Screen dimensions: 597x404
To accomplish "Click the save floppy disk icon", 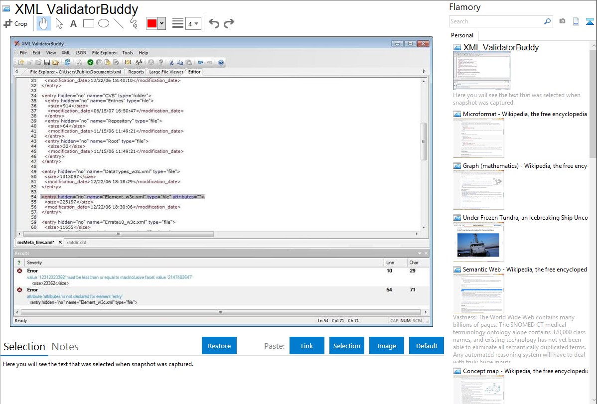I will coord(47,62).
